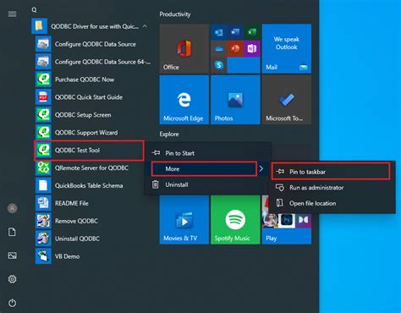Image resolution: width=401 pixels, height=313 pixels.
Task: Launch the Spotify Music tile
Action: pyautogui.click(x=235, y=220)
